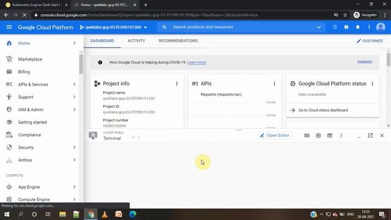The image size is (391, 220).
Task: Open Google Cloud Platform status card menu
Action: (x=372, y=84)
